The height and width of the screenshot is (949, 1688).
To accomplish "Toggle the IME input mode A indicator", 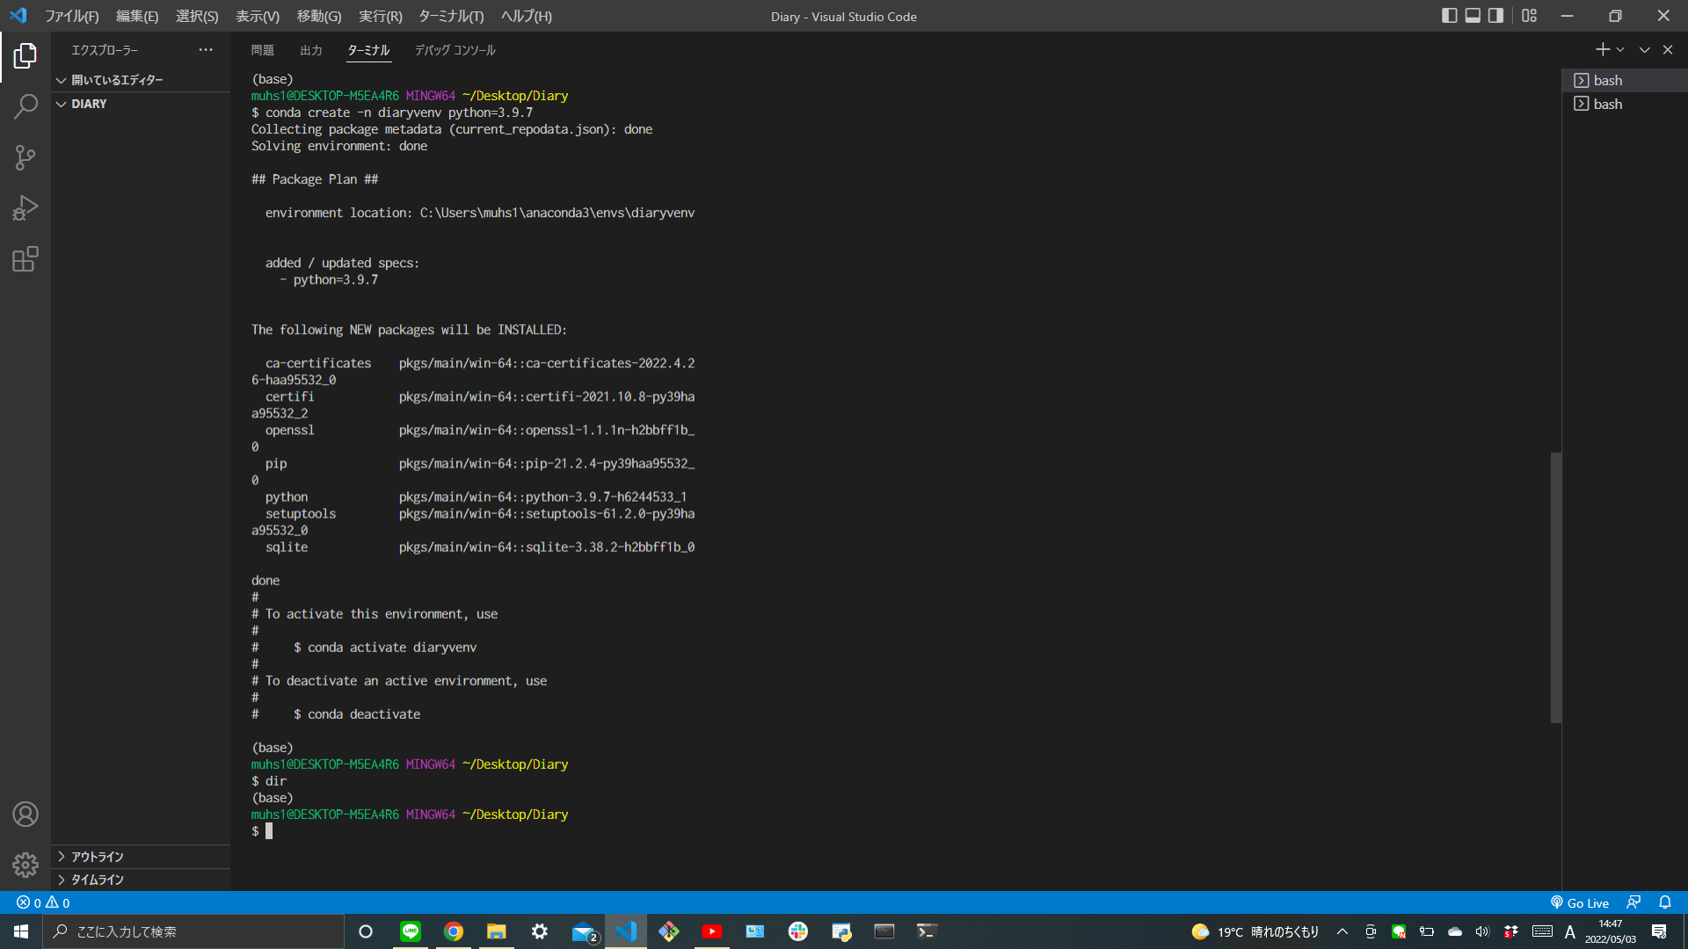I will click(x=1570, y=931).
